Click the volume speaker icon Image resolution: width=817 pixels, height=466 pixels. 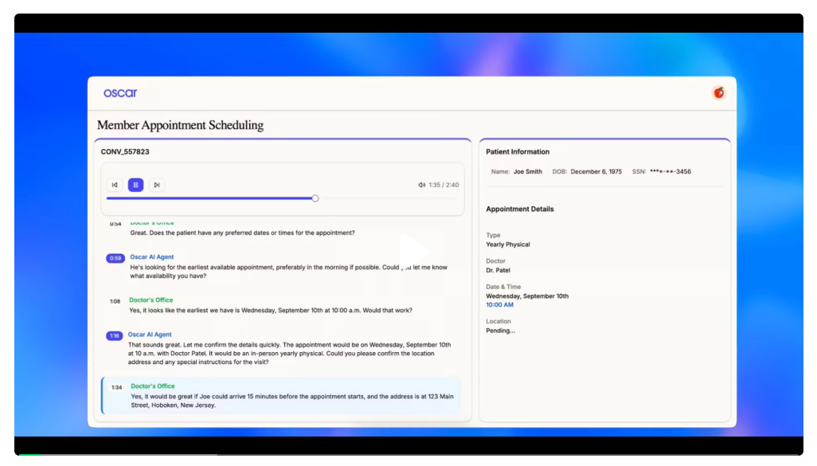(x=421, y=185)
